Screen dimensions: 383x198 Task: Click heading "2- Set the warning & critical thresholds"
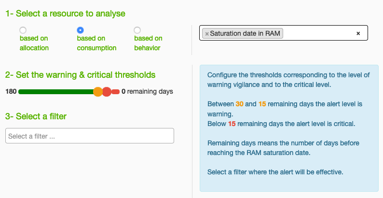(81, 74)
